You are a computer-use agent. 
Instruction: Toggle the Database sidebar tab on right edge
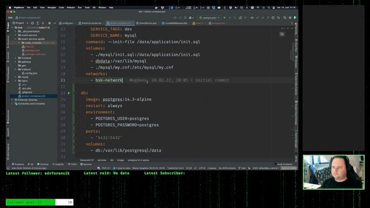[296, 62]
